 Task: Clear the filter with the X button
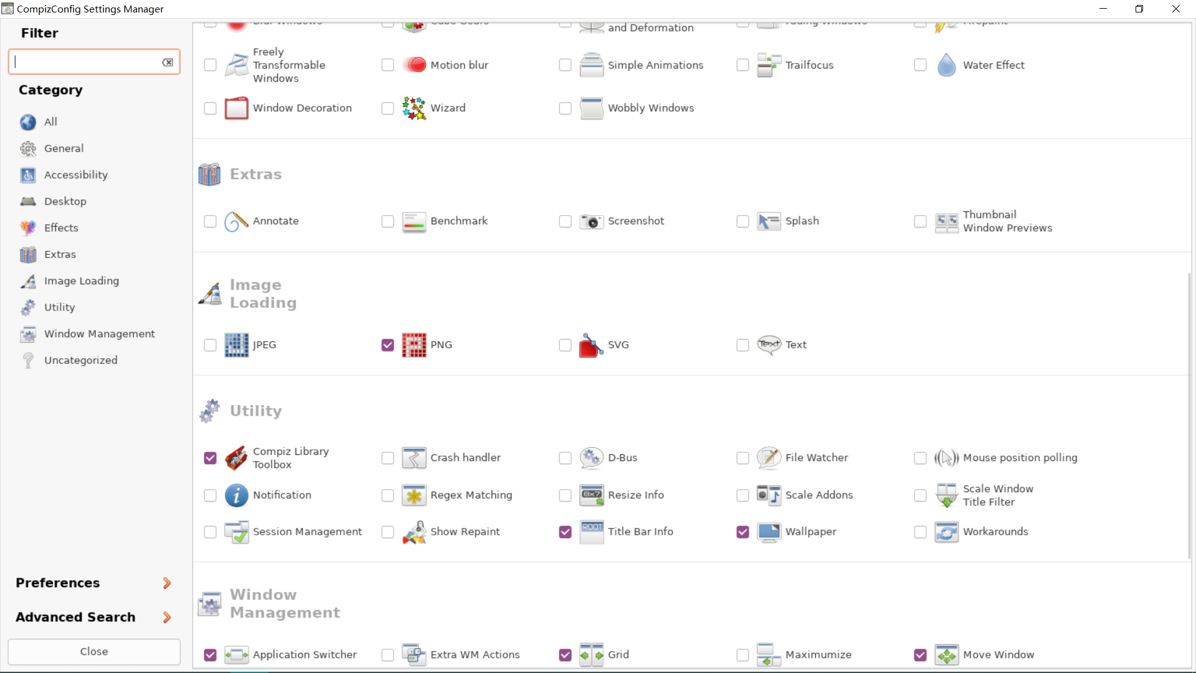(167, 62)
